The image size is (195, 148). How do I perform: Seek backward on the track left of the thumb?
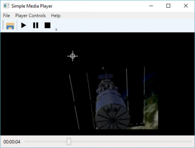pos(46,142)
